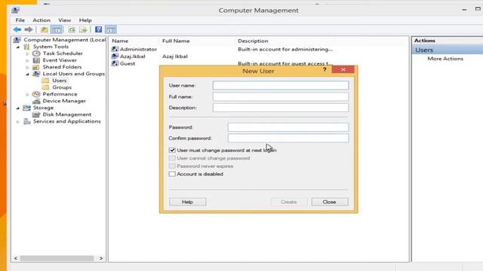
Task: Click the question mark in New User title bar
Action: point(325,70)
